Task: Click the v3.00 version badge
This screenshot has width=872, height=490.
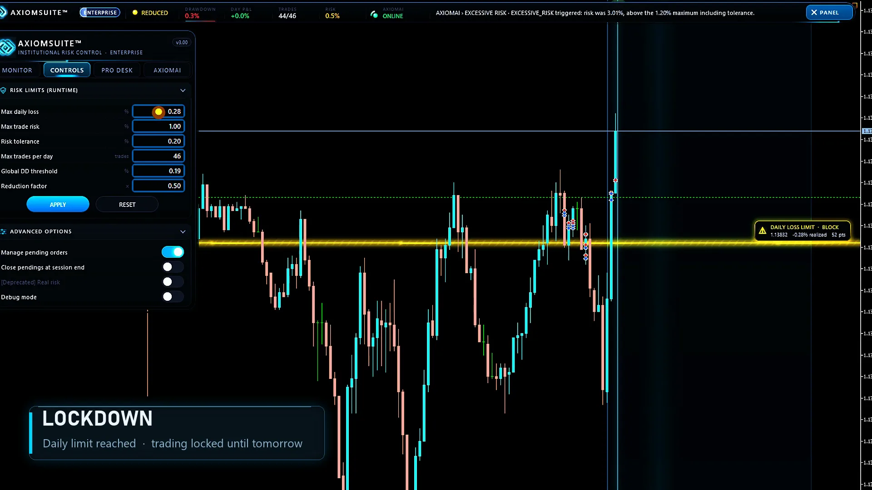Action: click(182, 42)
